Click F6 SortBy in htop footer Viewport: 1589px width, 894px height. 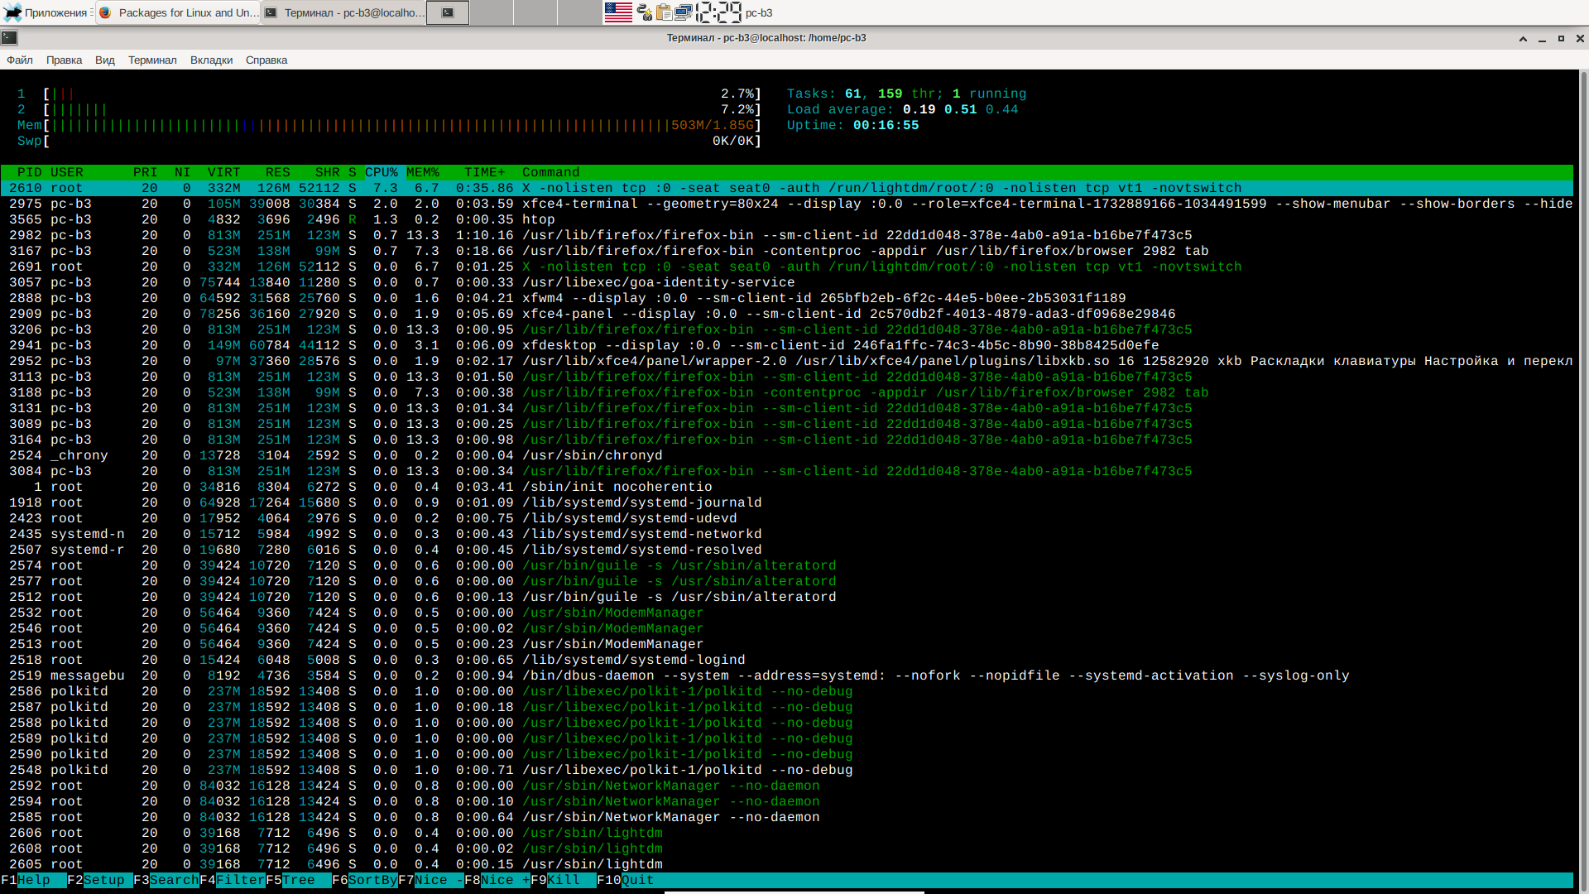point(365,880)
